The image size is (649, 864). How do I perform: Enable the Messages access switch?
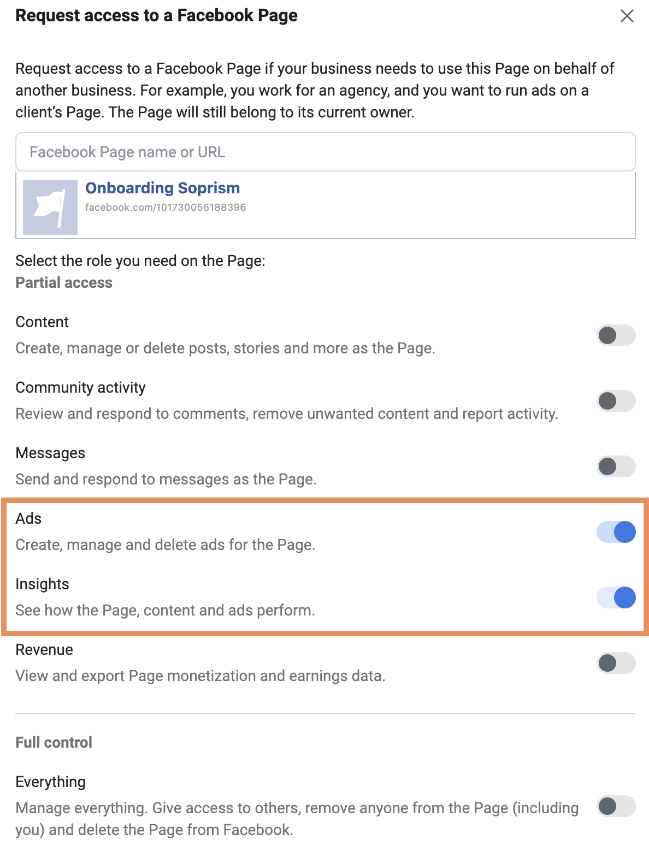pos(616,466)
